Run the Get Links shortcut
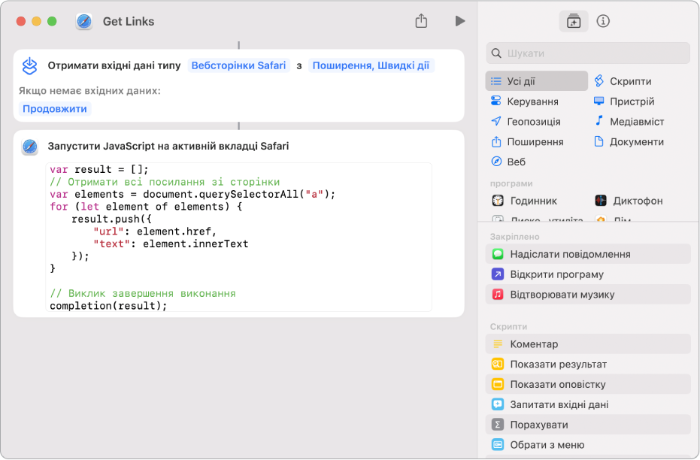The image size is (700, 460). (460, 21)
